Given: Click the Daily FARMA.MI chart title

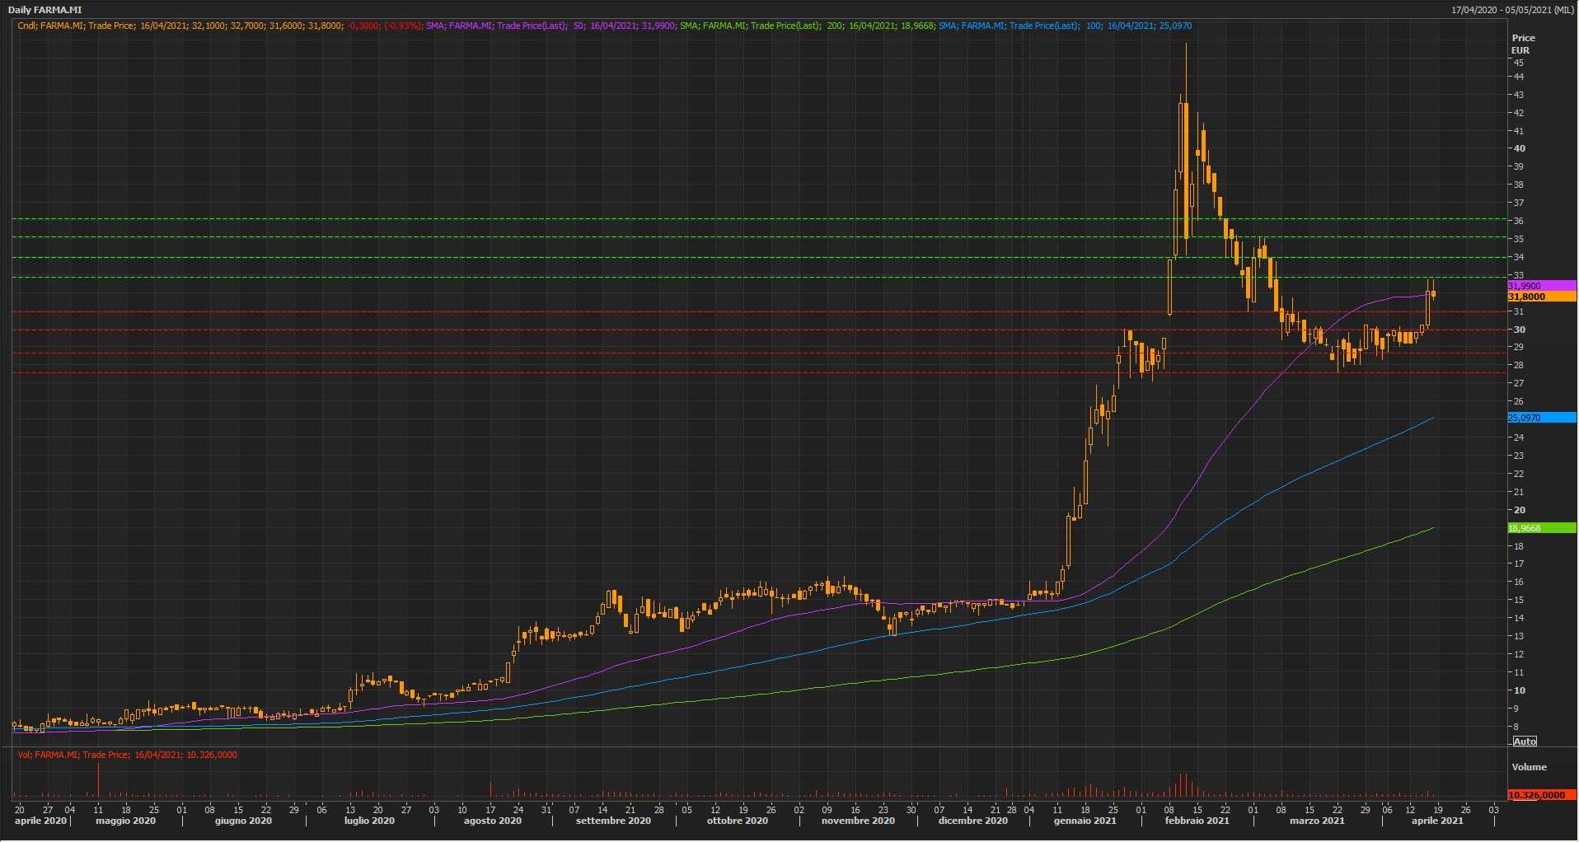Looking at the screenshot, I should tap(45, 10).
